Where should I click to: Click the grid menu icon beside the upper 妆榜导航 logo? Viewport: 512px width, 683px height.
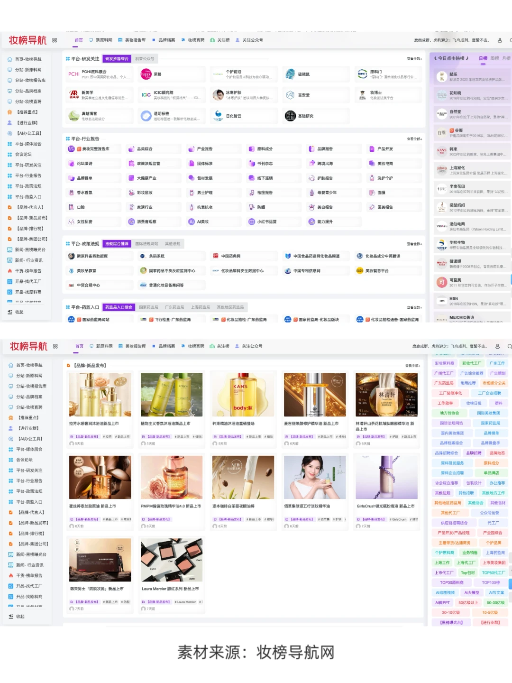[55, 40]
